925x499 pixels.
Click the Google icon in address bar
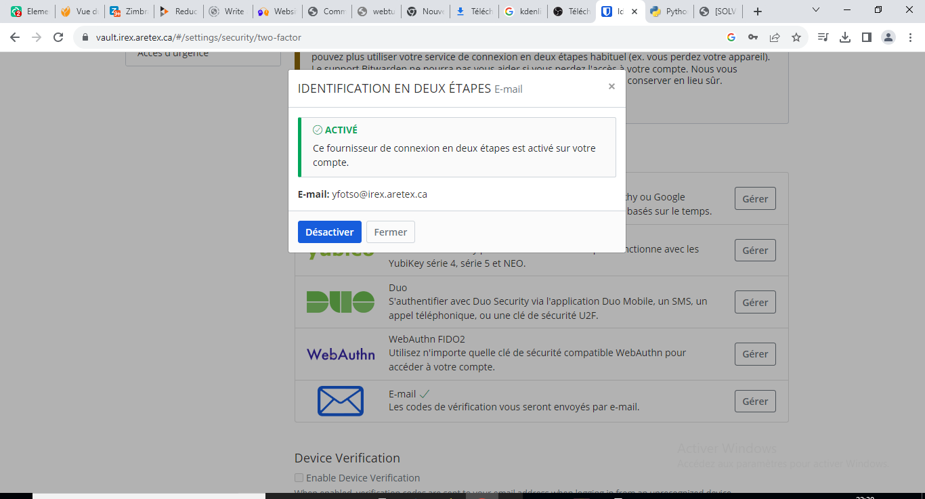tap(731, 37)
